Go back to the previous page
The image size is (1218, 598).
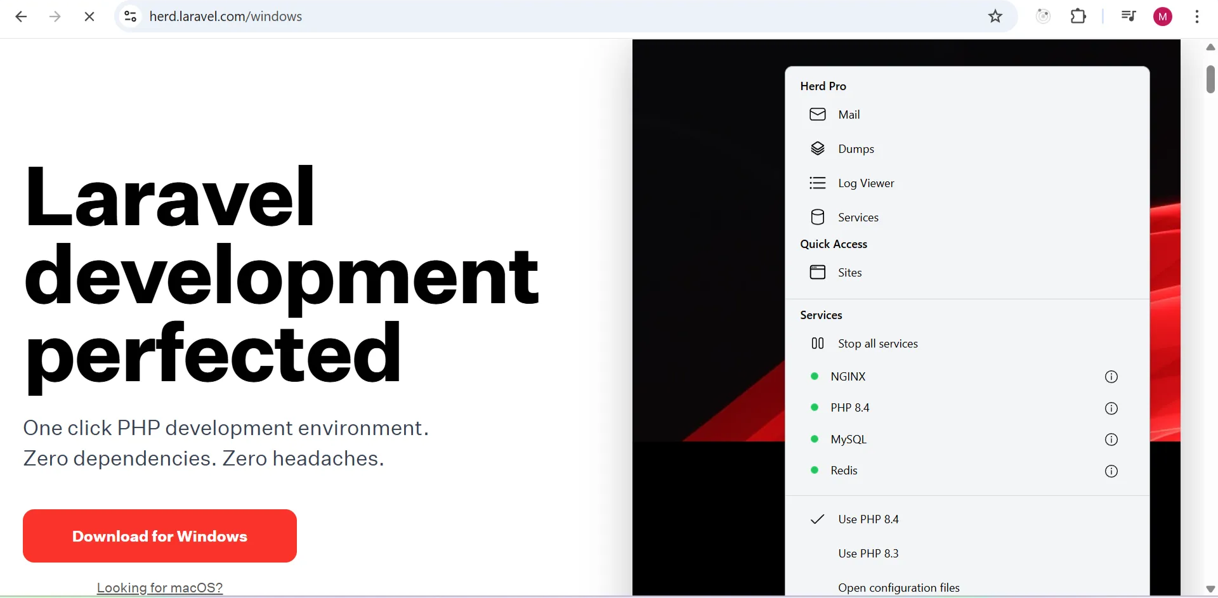coord(21,17)
